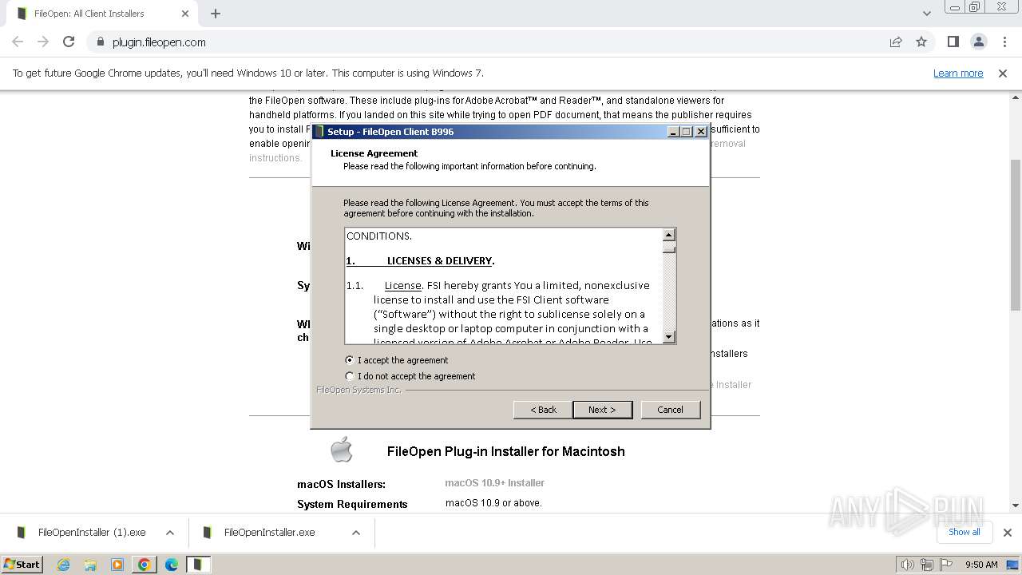Click 'System Requirements' label for macOS

352,504
